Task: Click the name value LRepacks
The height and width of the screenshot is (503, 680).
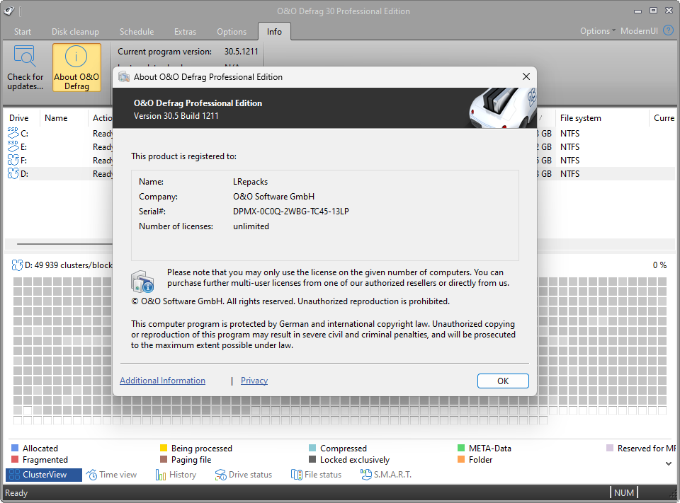Action: pos(250,182)
